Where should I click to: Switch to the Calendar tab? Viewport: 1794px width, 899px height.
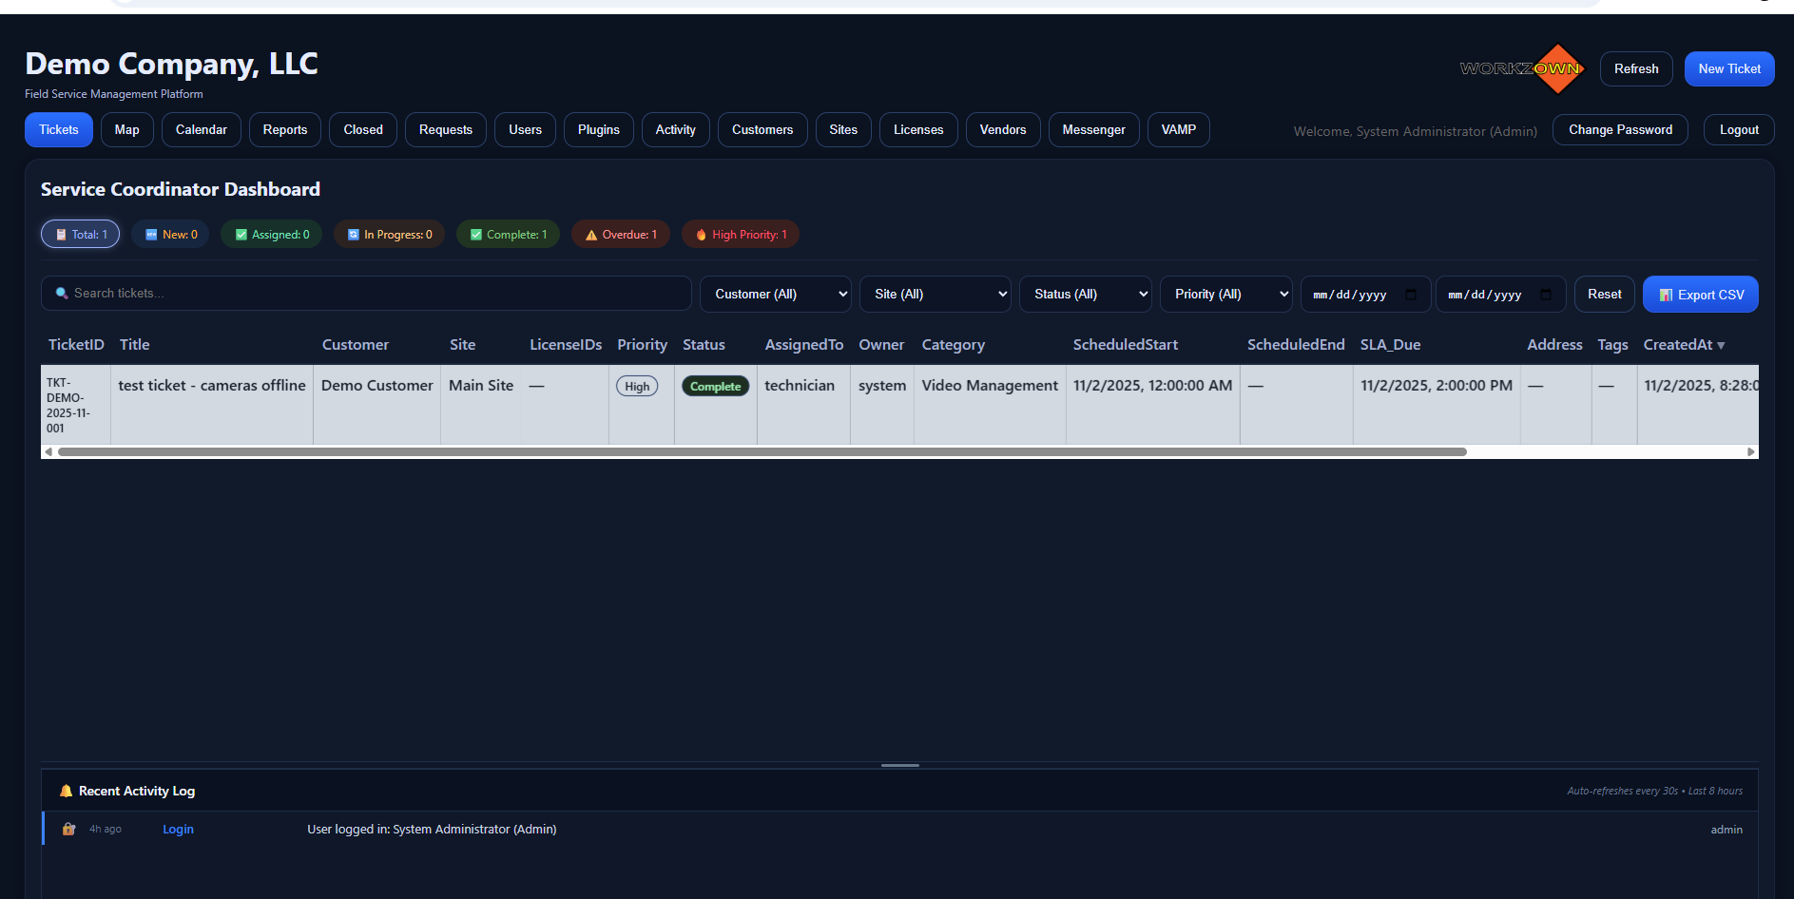tap(201, 130)
